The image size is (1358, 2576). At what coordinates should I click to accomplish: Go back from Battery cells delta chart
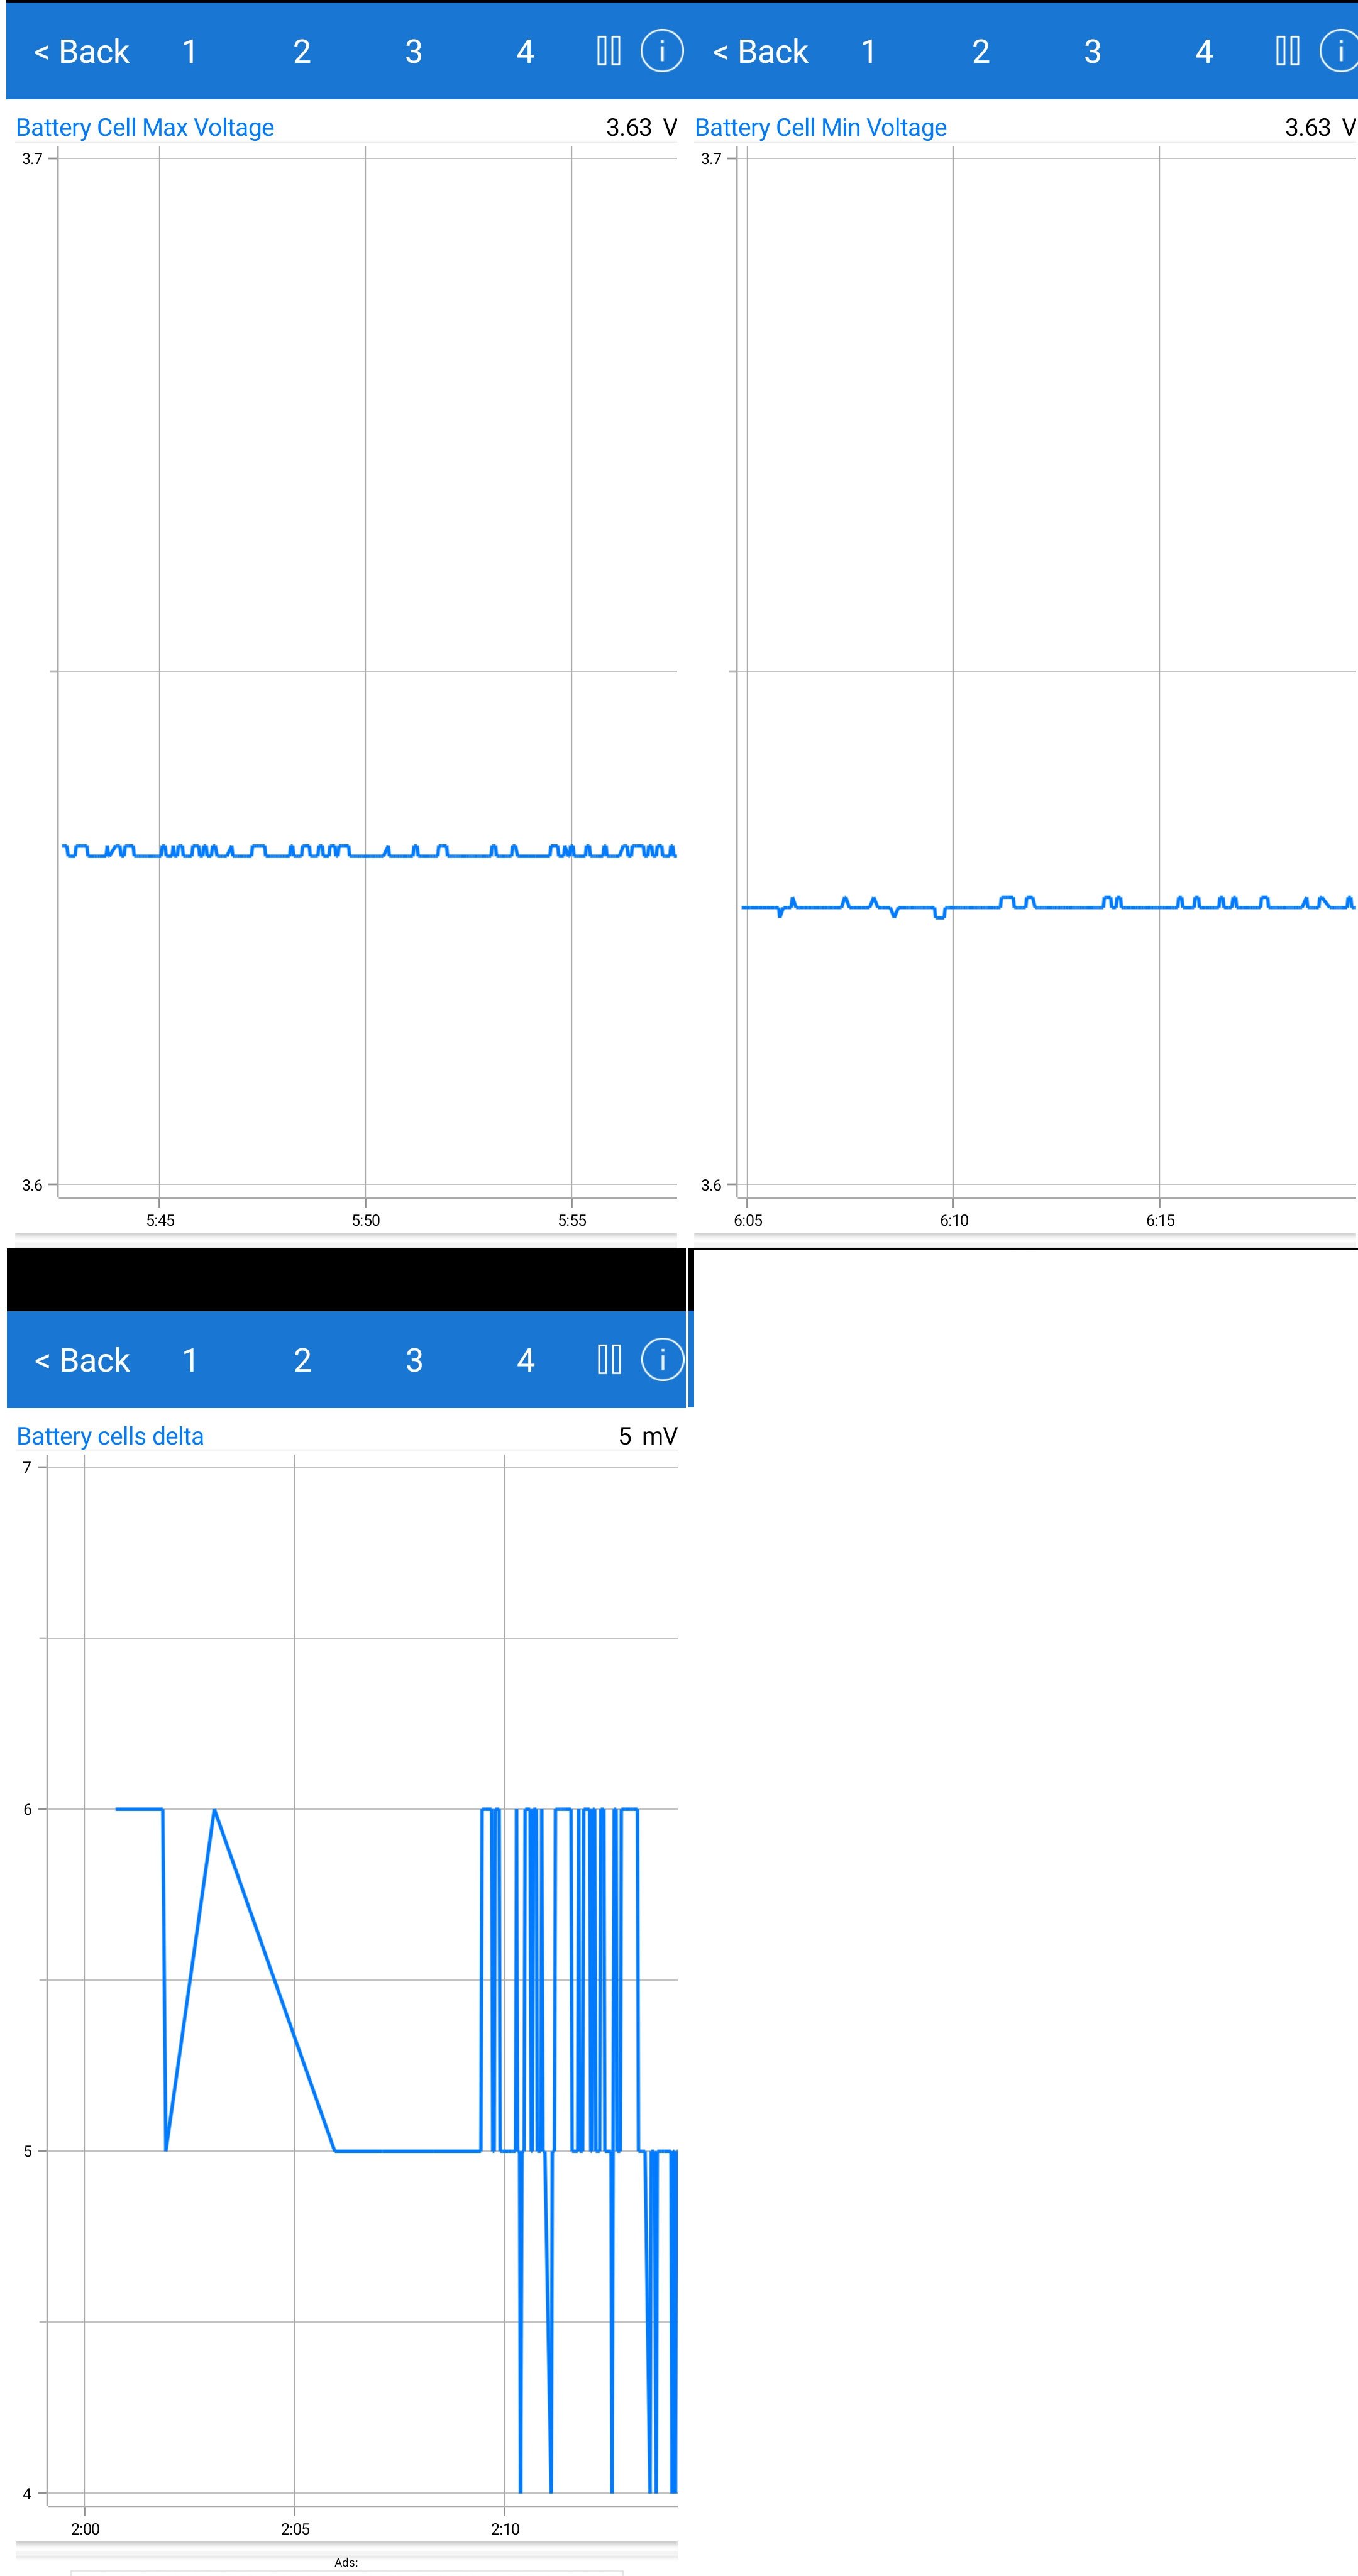[82, 1360]
